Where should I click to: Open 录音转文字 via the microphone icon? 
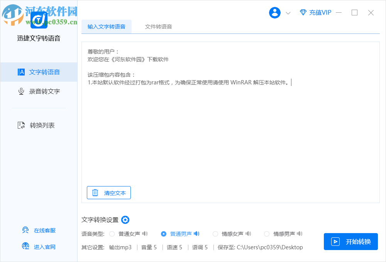pyautogui.click(x=21, y=91)
